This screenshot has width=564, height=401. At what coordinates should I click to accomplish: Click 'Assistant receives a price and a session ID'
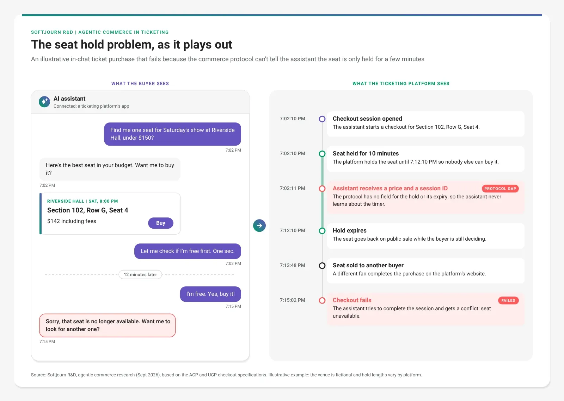(390, 189)
